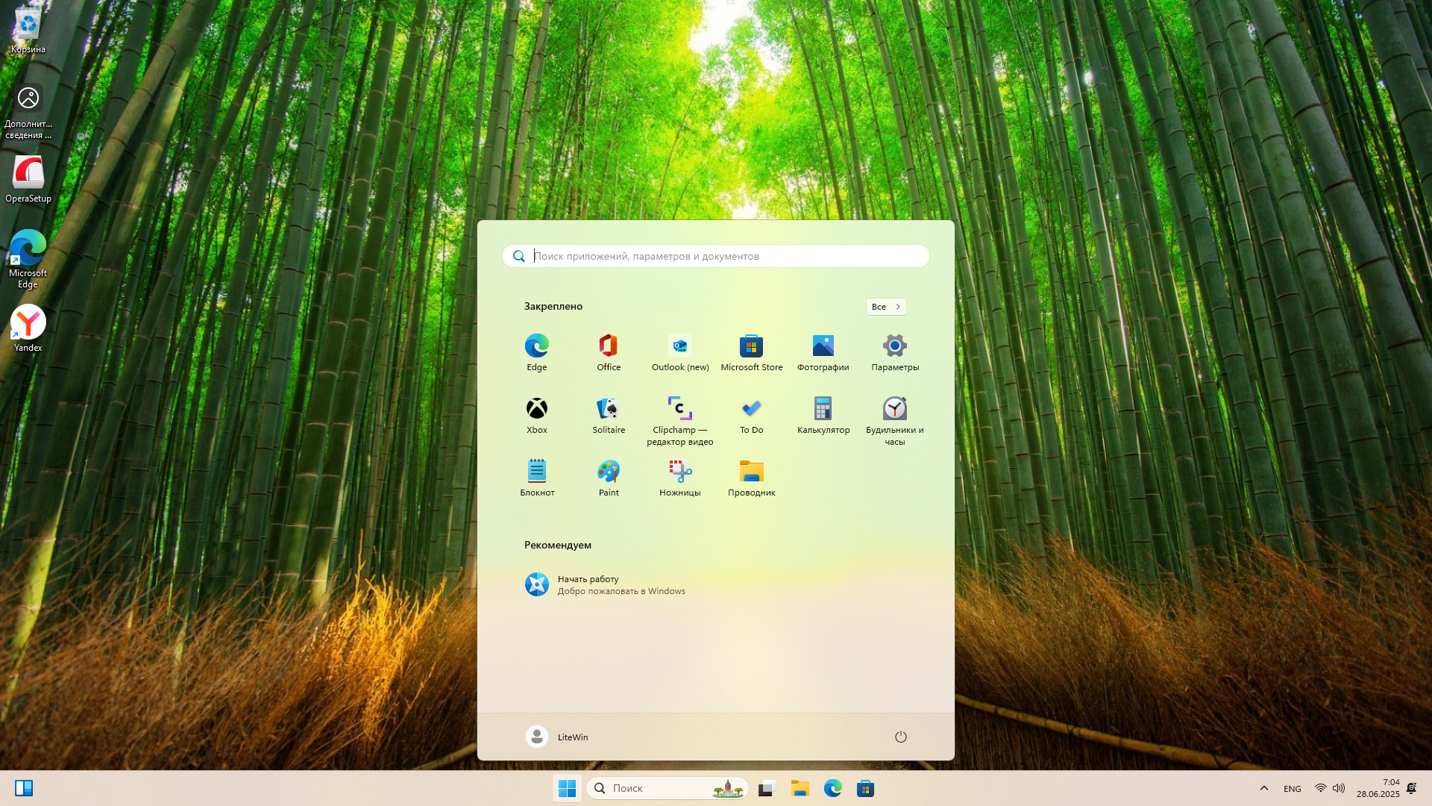Click the Windows Start button in taskbar
1432x806 pixels.
(567, 789)
